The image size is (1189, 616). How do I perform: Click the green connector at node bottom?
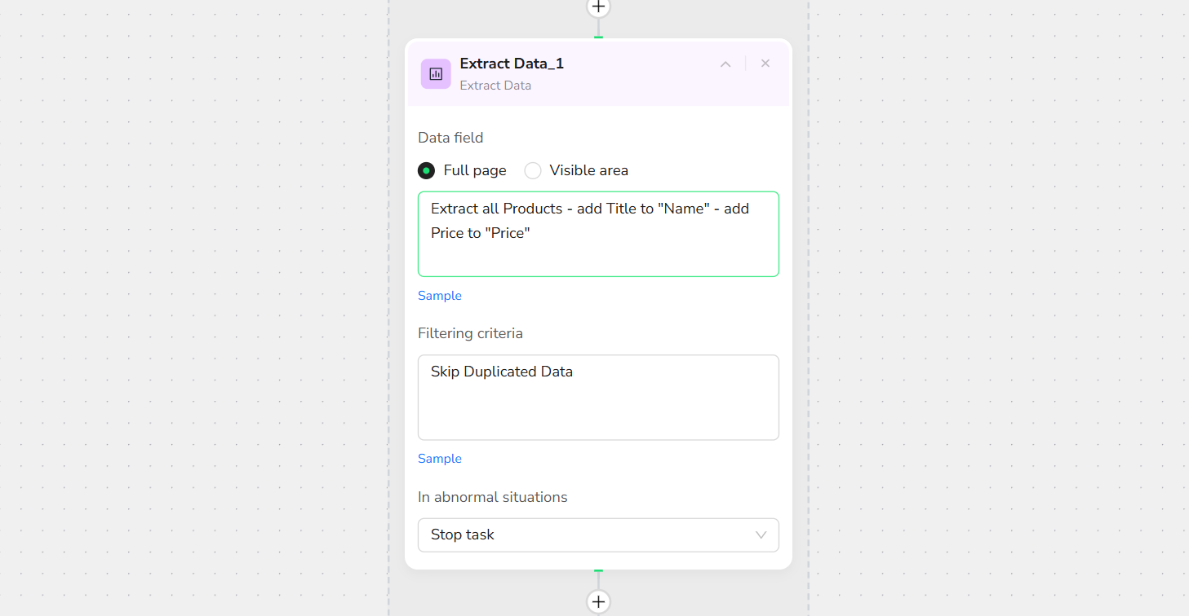click(x=598, y=570)
